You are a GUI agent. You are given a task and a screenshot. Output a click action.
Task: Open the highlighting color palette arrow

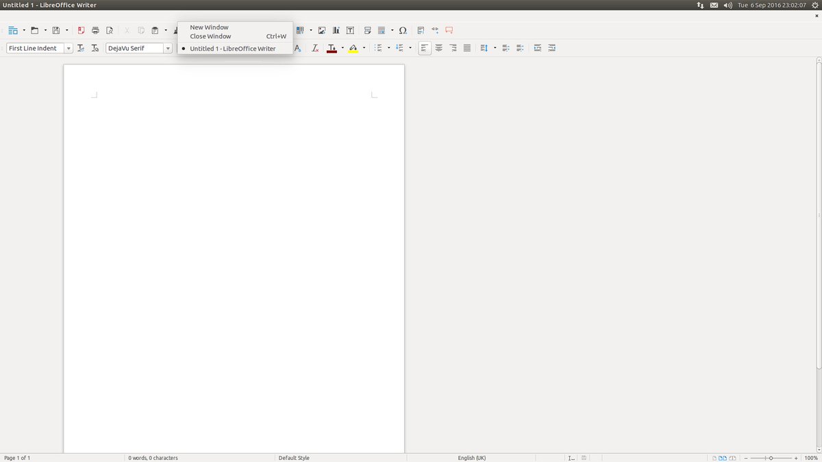364,48
